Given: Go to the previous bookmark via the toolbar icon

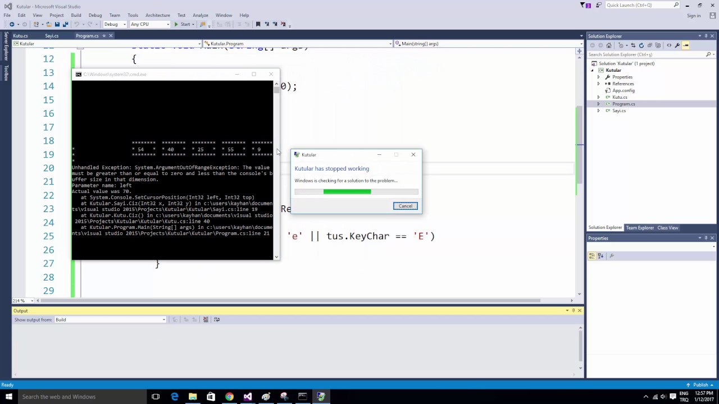Looking at the screenshot, I should 267,24.
